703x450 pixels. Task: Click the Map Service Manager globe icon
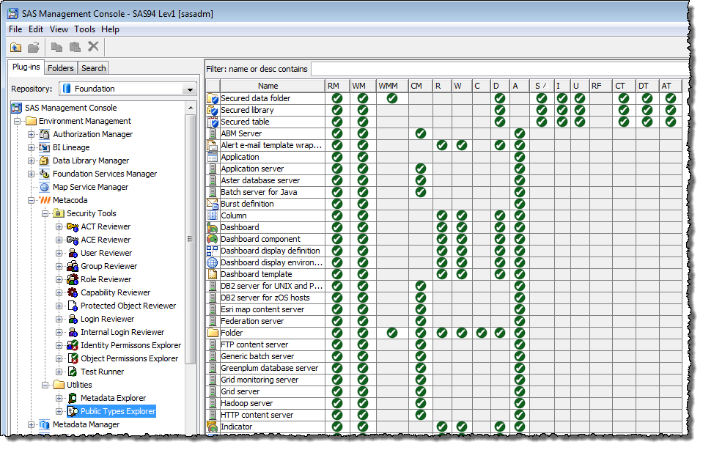tap(45, 188)
